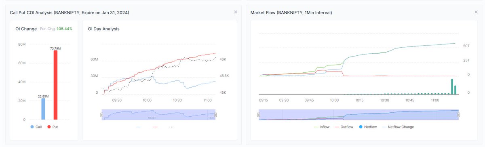Toggle the Netflow legend item
The image size is (485, 147).
tap(368, 127)
